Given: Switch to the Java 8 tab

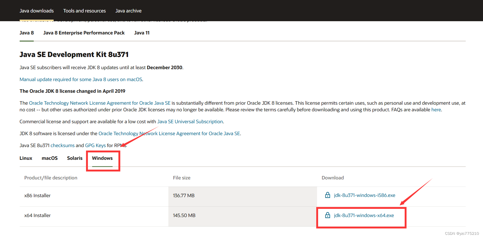Looking at the screenshot, I should (x=27, y=33).
